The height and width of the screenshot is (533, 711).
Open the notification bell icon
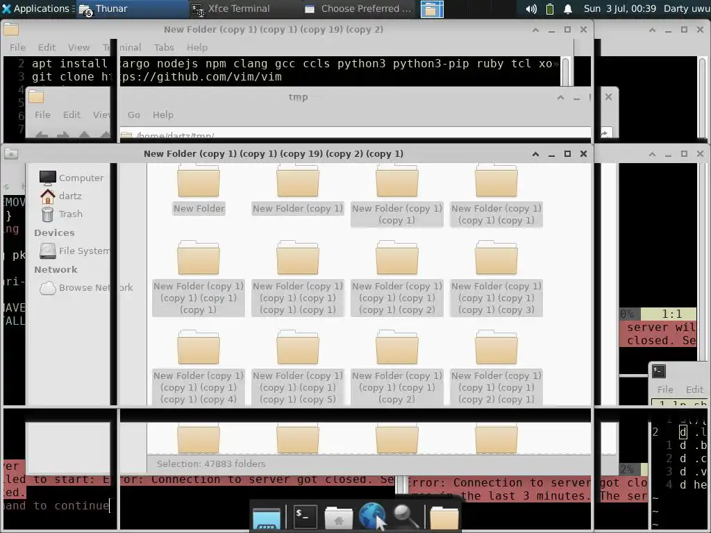pyautogui.click(x=568, y=9)
